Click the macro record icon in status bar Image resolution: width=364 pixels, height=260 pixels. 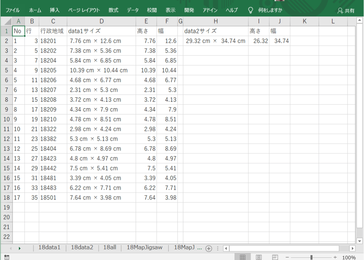[x=7, y=257]
